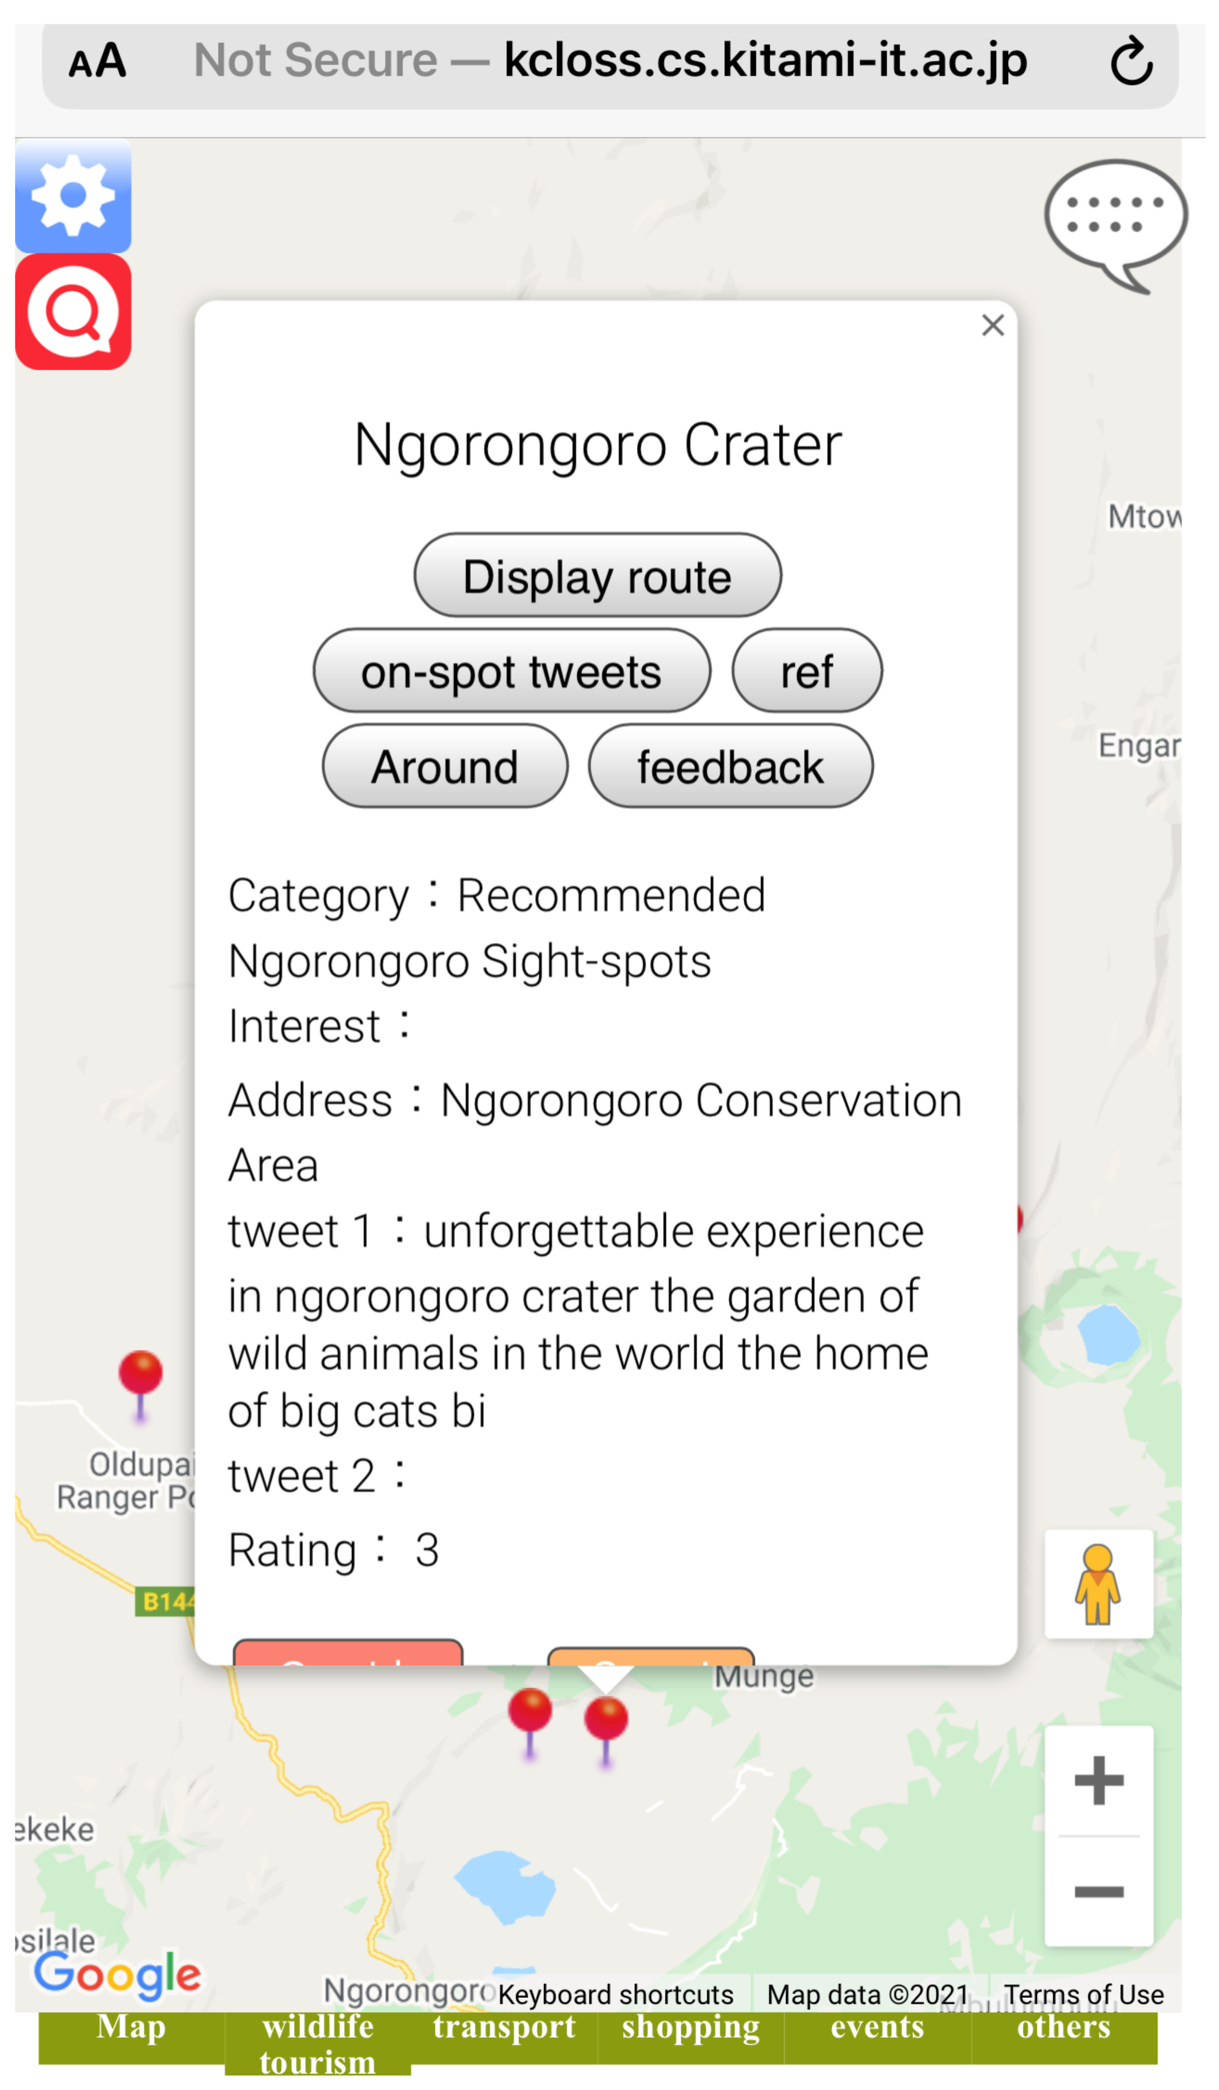
Task: Zoom out the map with minus
Action: click(x=1098, y=1893)
